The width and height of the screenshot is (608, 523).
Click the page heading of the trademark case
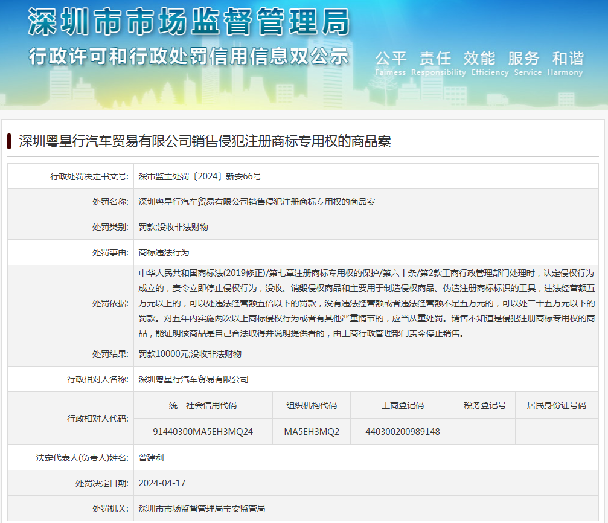205,141
